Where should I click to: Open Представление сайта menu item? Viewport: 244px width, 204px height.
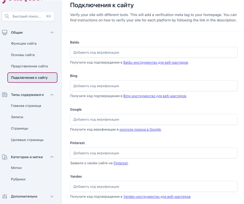(x=29, y=66)
